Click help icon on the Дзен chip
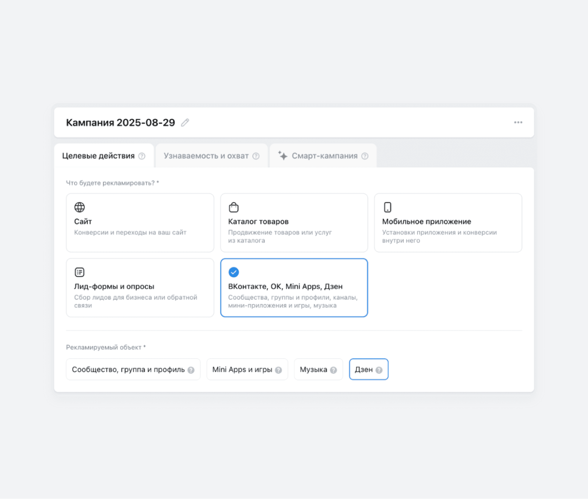 [379, 370]
